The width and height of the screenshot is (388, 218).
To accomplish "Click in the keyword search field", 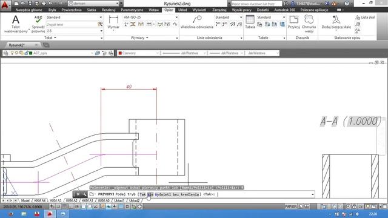I will coord(256,4).
